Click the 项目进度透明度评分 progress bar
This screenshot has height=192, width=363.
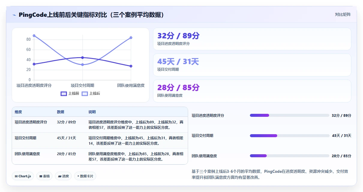289,115
